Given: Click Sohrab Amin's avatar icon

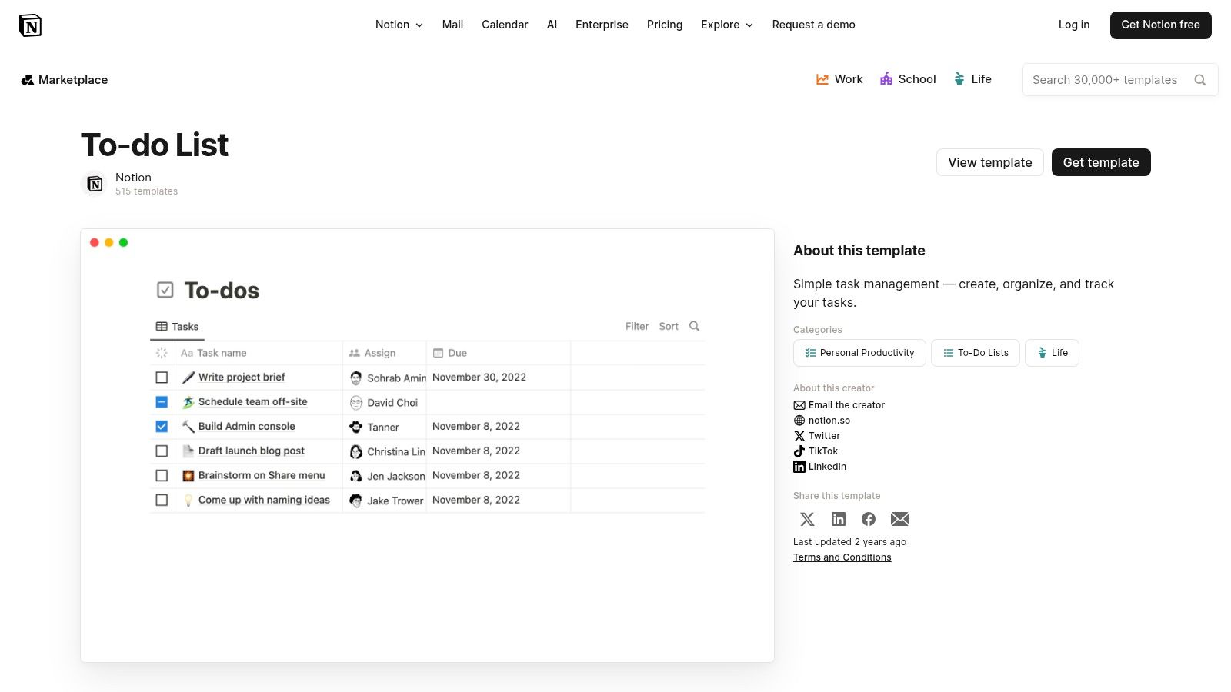Looking at the screenshot, I should click(356, 378).
